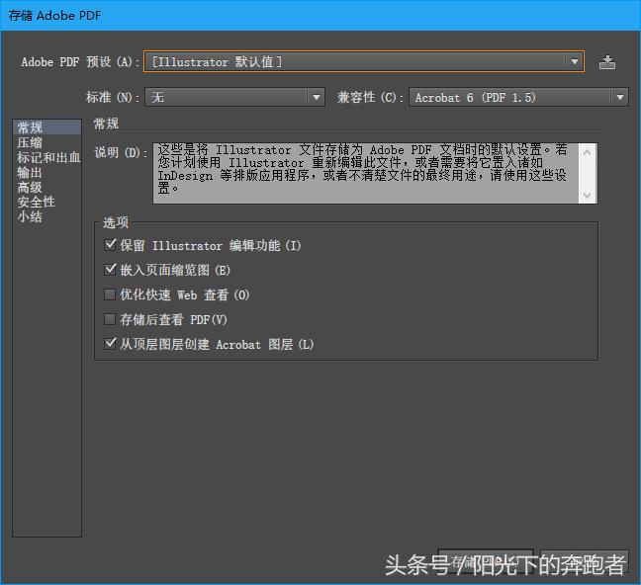This screenshot has height=585, width=641.
Task: Toggle 嵌入页面缩览图 checkbox
Action: point(110,270)
